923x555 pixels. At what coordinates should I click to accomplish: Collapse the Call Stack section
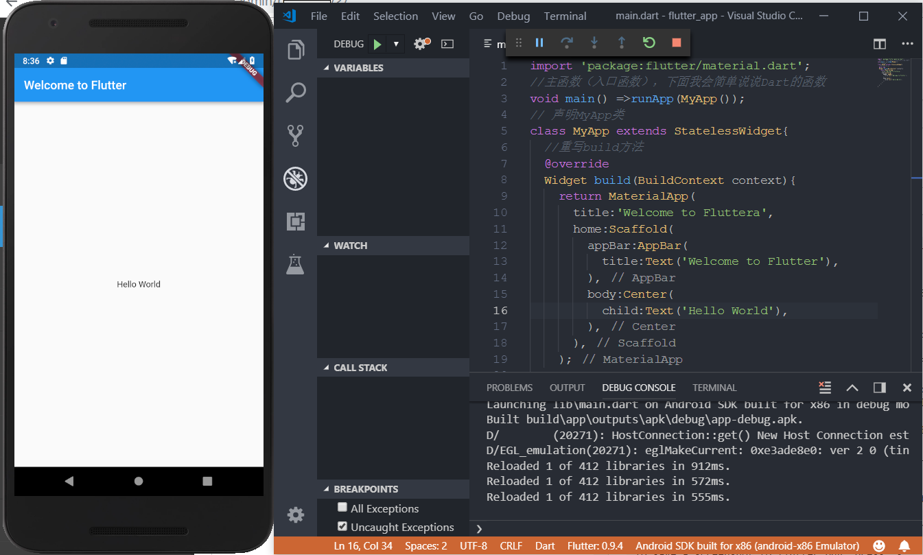[x=360, y=368]
